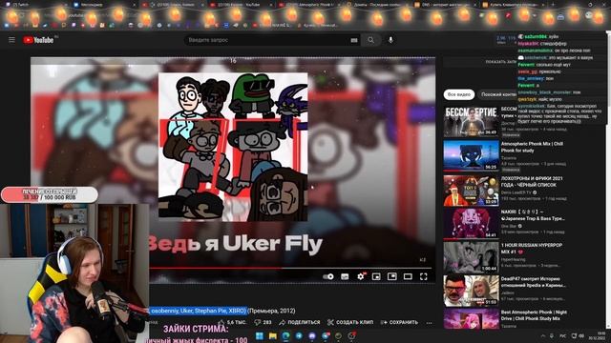Click the Поделиться share button
611x343 pixels.
click(299, 322)
